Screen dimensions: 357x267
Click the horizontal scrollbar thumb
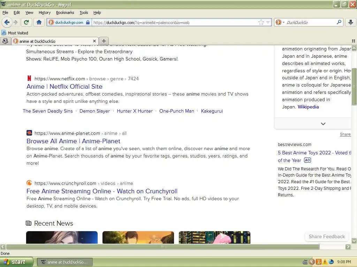click(x=162, y=246)
